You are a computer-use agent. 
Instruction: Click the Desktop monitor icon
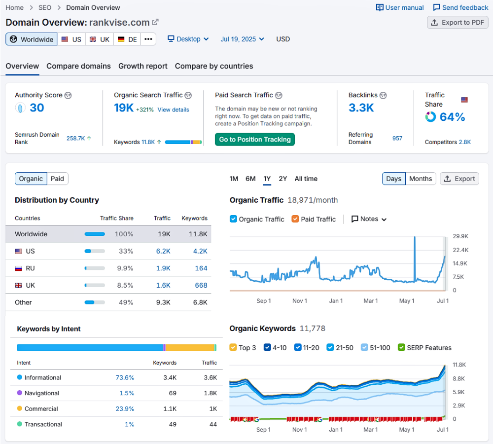point(171,38)
